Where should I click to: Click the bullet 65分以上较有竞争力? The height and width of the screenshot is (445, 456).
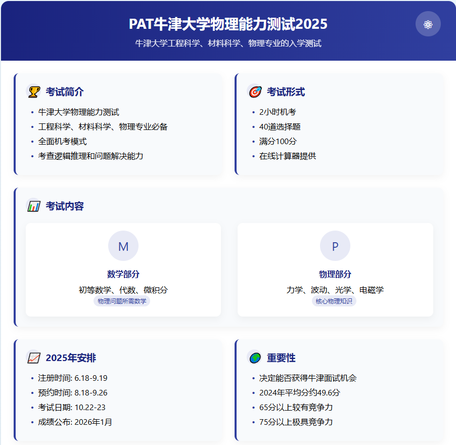[x=296, y=407]
